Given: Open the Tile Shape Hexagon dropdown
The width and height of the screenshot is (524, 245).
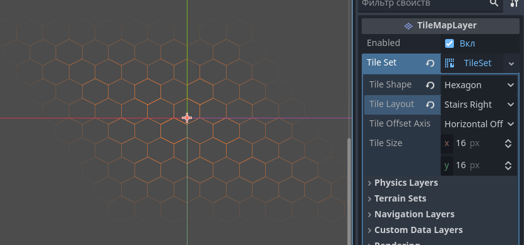Looking at the screenshot, I should [479, 85].
